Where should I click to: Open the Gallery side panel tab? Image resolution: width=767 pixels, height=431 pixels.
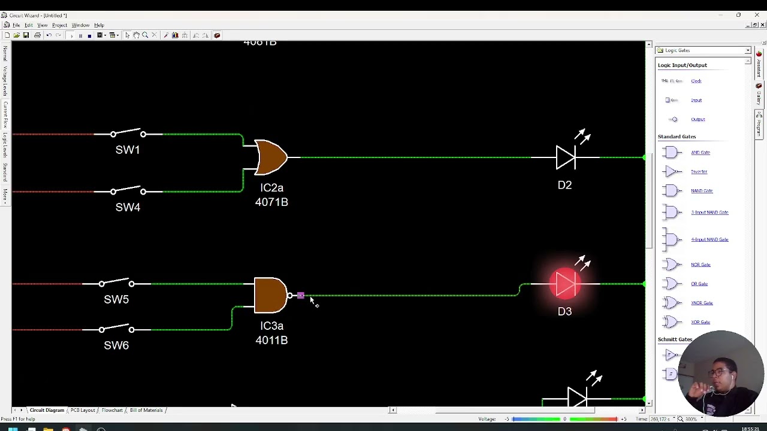click(x=759, y=94)
